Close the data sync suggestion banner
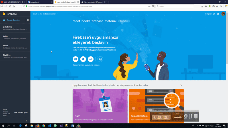The height and width of the screenshot is (128, 228). 181,85
